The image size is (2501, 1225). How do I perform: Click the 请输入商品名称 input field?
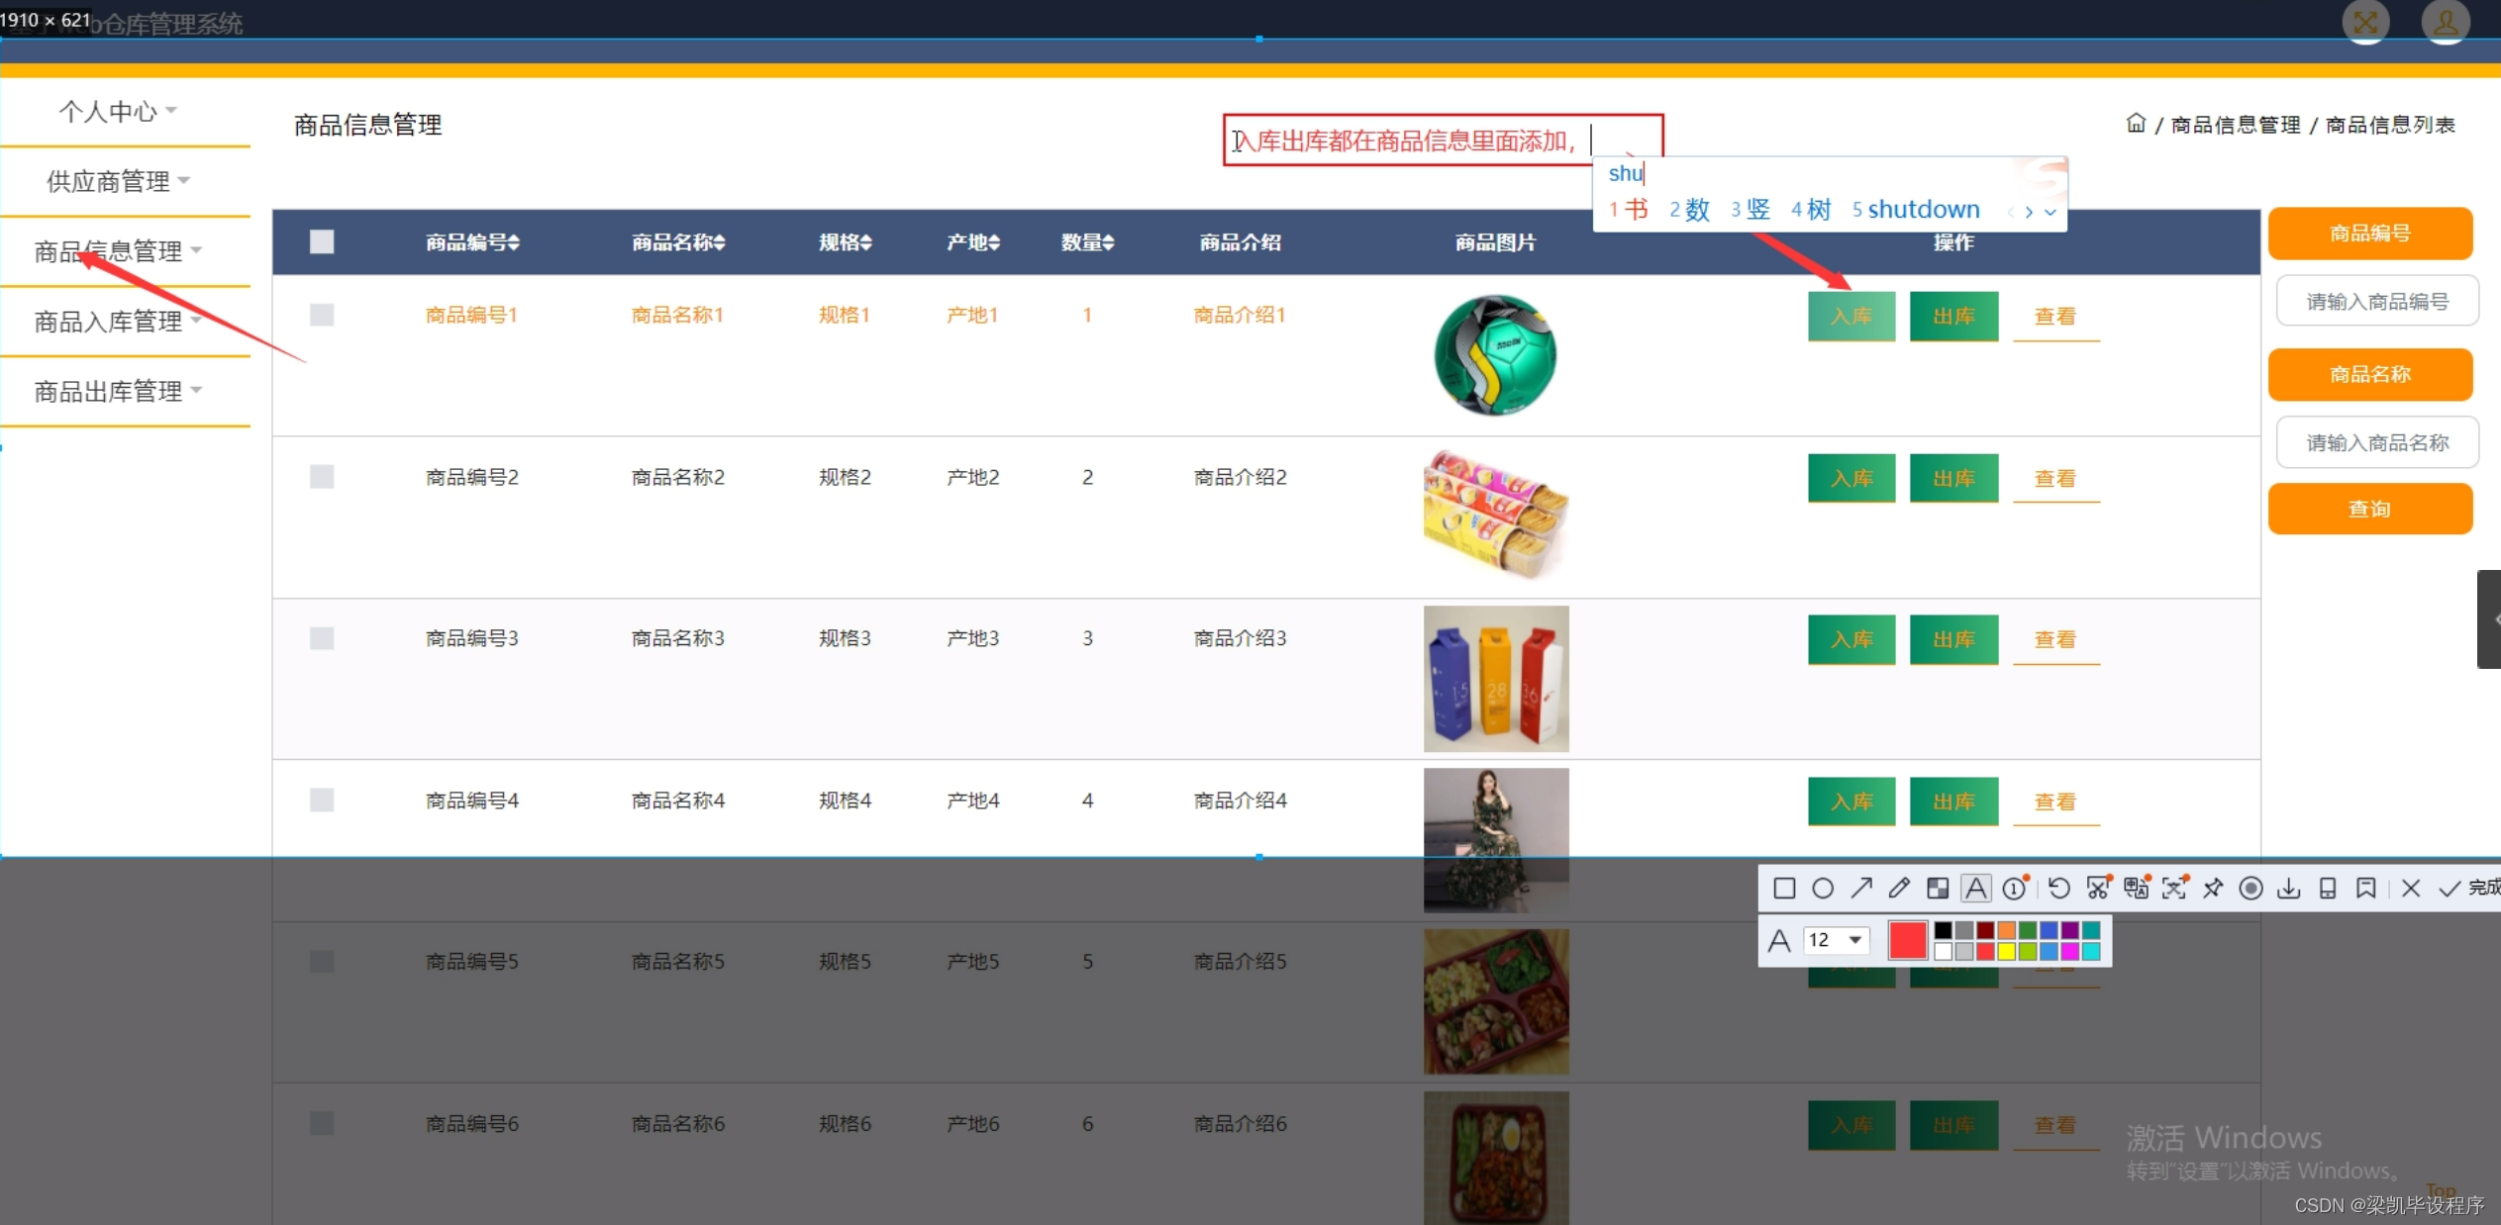[x=2376, y=442]
